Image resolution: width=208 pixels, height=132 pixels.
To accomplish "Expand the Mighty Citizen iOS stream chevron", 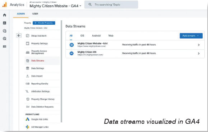I will 199,53.
